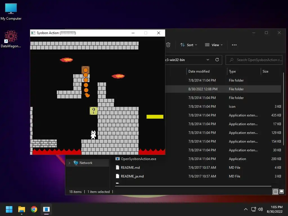Open the Windows Start menu
The image size is (288, 216).
pyautogui.click(x=9, y=209)
